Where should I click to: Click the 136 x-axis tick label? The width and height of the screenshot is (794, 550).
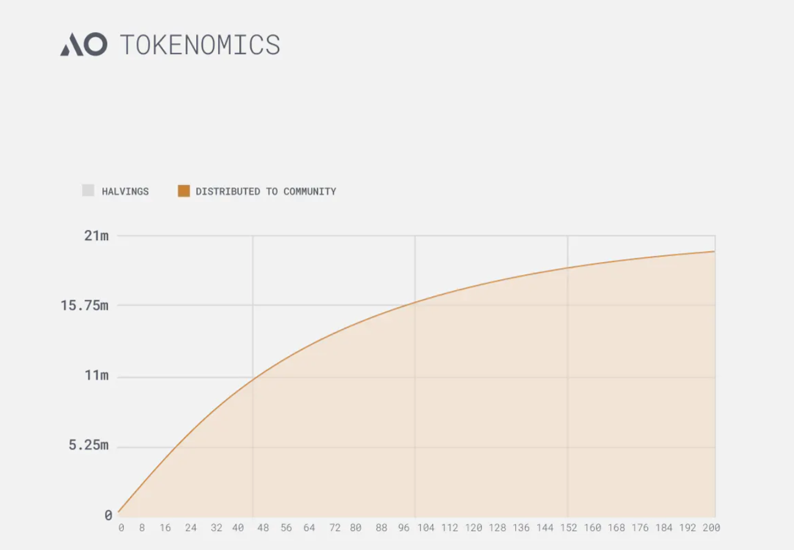[x=521, y=528]
